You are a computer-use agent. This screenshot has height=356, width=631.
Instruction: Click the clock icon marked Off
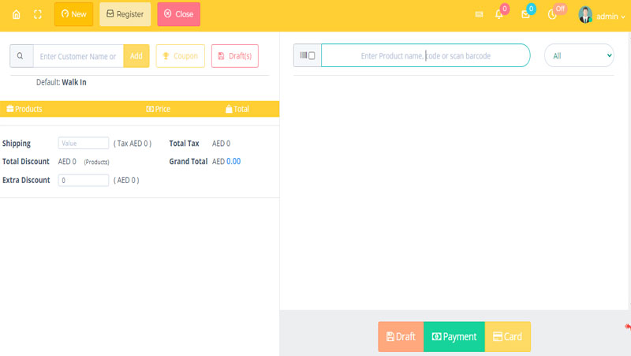[553, 14]
